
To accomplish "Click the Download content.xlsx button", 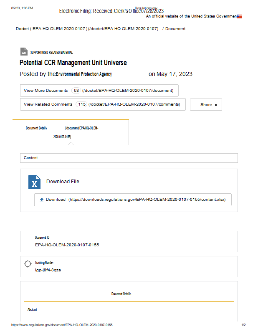I will tap(133, 200).
